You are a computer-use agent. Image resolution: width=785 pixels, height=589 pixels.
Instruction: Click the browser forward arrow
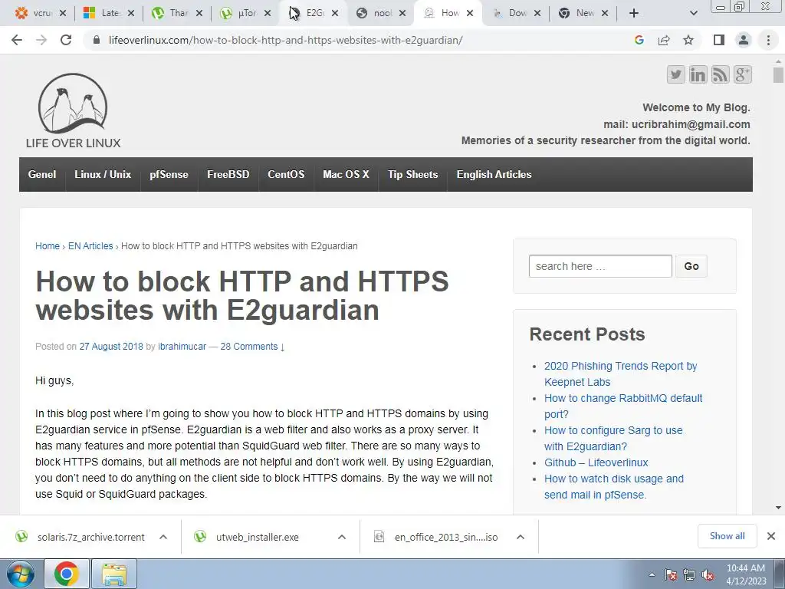point(41,40)
